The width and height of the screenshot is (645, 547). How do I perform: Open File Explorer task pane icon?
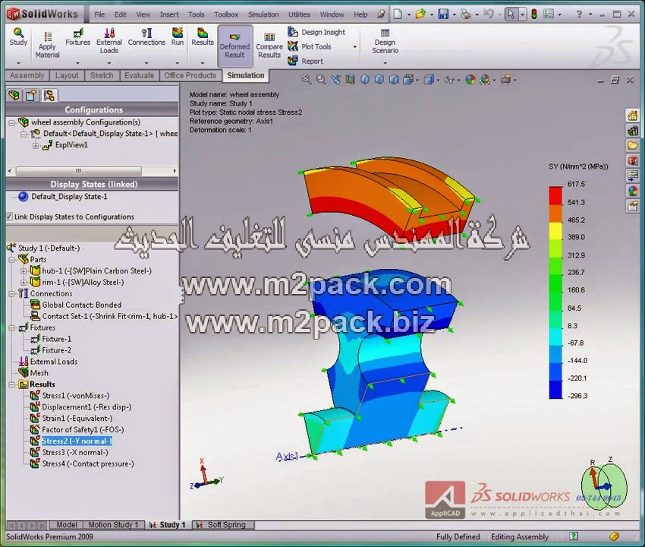(632, 145)
